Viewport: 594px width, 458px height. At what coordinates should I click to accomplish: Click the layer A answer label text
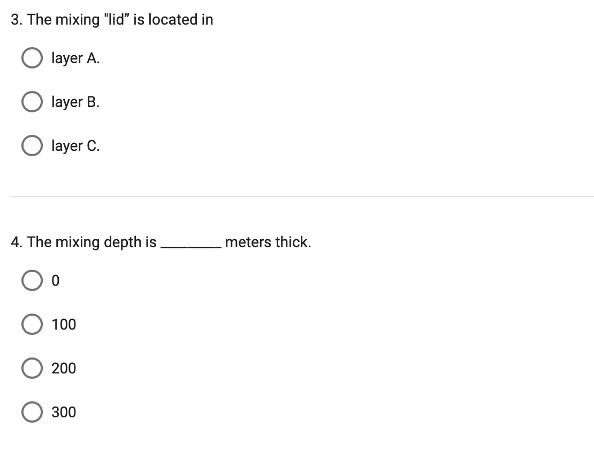point(75,58)
